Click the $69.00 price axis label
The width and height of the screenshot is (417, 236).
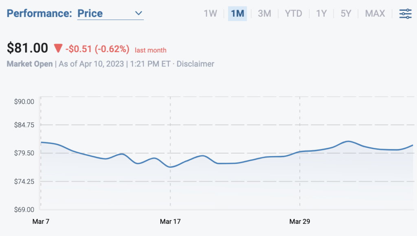tap(24, 210)
